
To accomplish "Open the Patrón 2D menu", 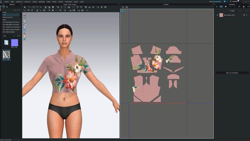I will (x=27, y=2).
